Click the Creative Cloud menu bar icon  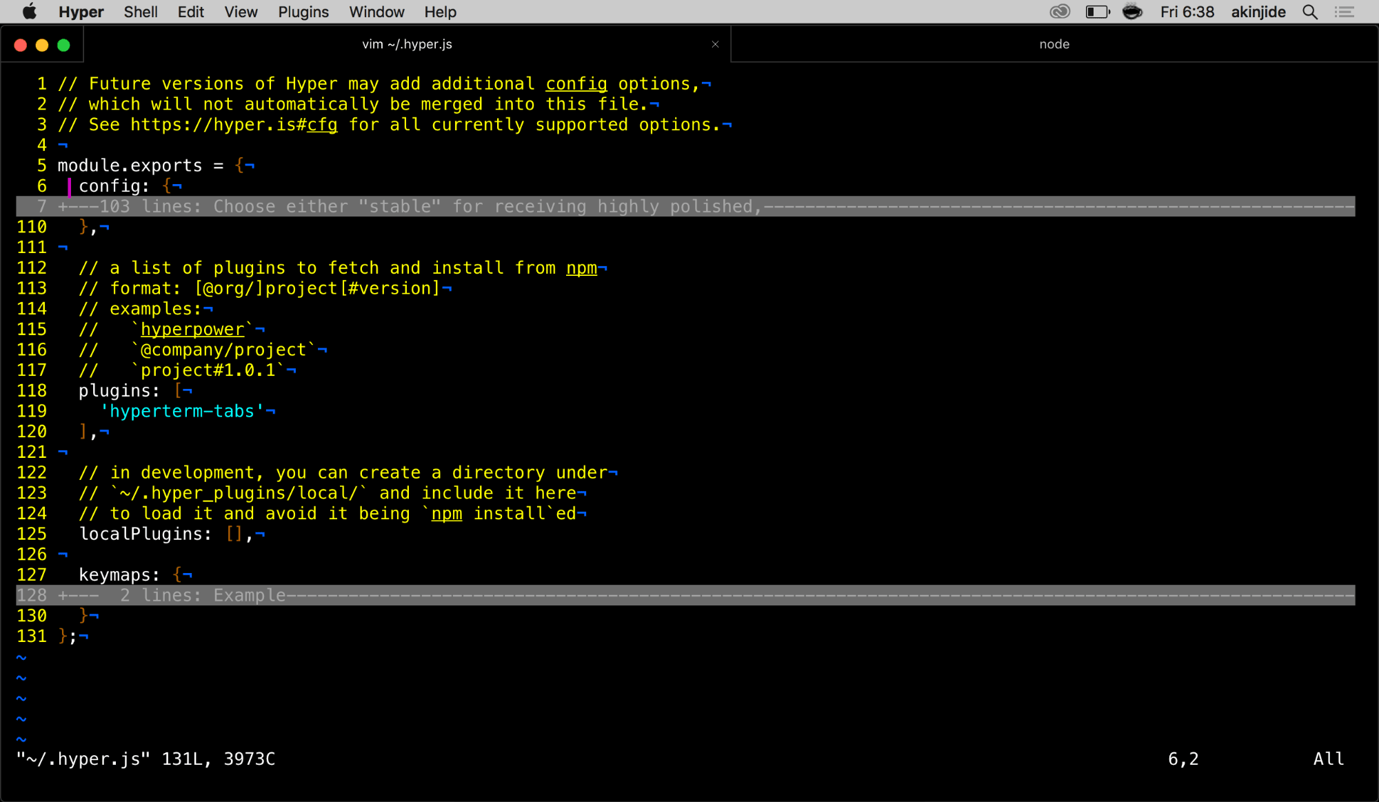(x=1060, y=12)
